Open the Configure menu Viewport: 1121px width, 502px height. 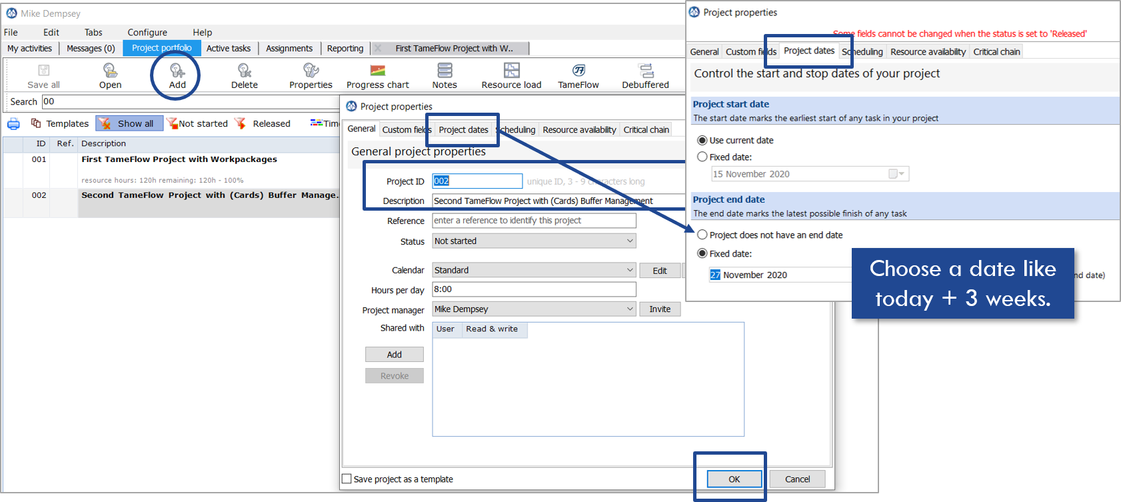pyautogui.click(x=147, y=32)
